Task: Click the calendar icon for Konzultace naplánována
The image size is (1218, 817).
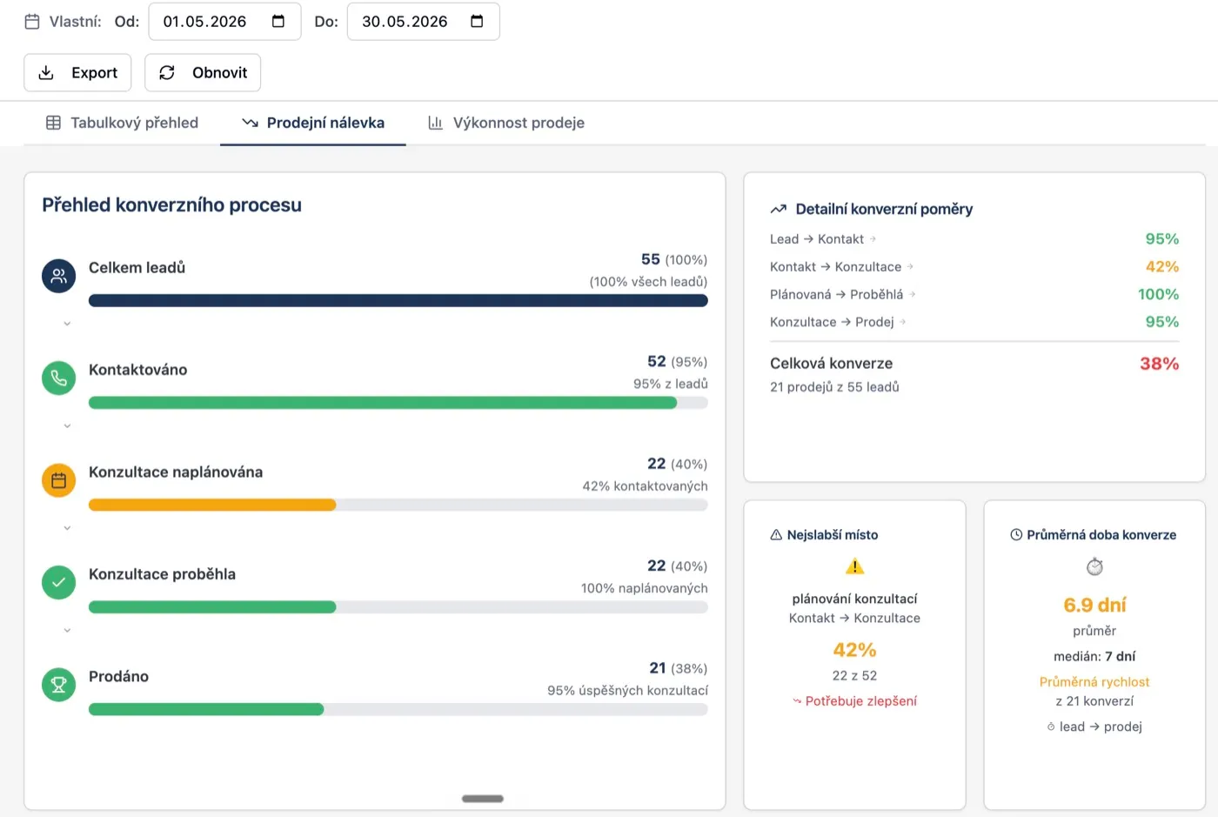Action: coord(59,480)
